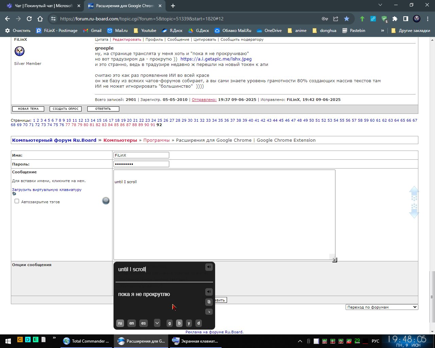This screenshot has height=348, width=435.
Task: Click Редактировать link in post header
Action: coord(127,39)
